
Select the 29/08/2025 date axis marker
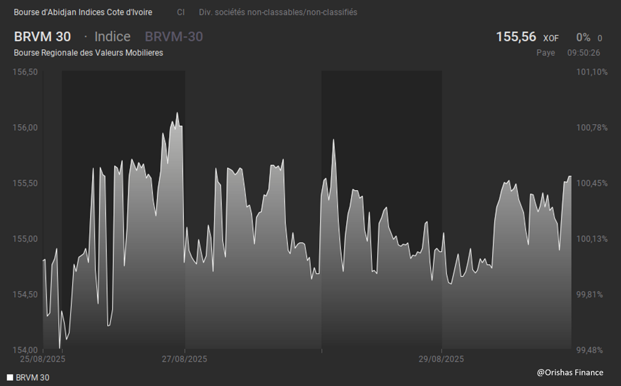[x=441, y=359]
